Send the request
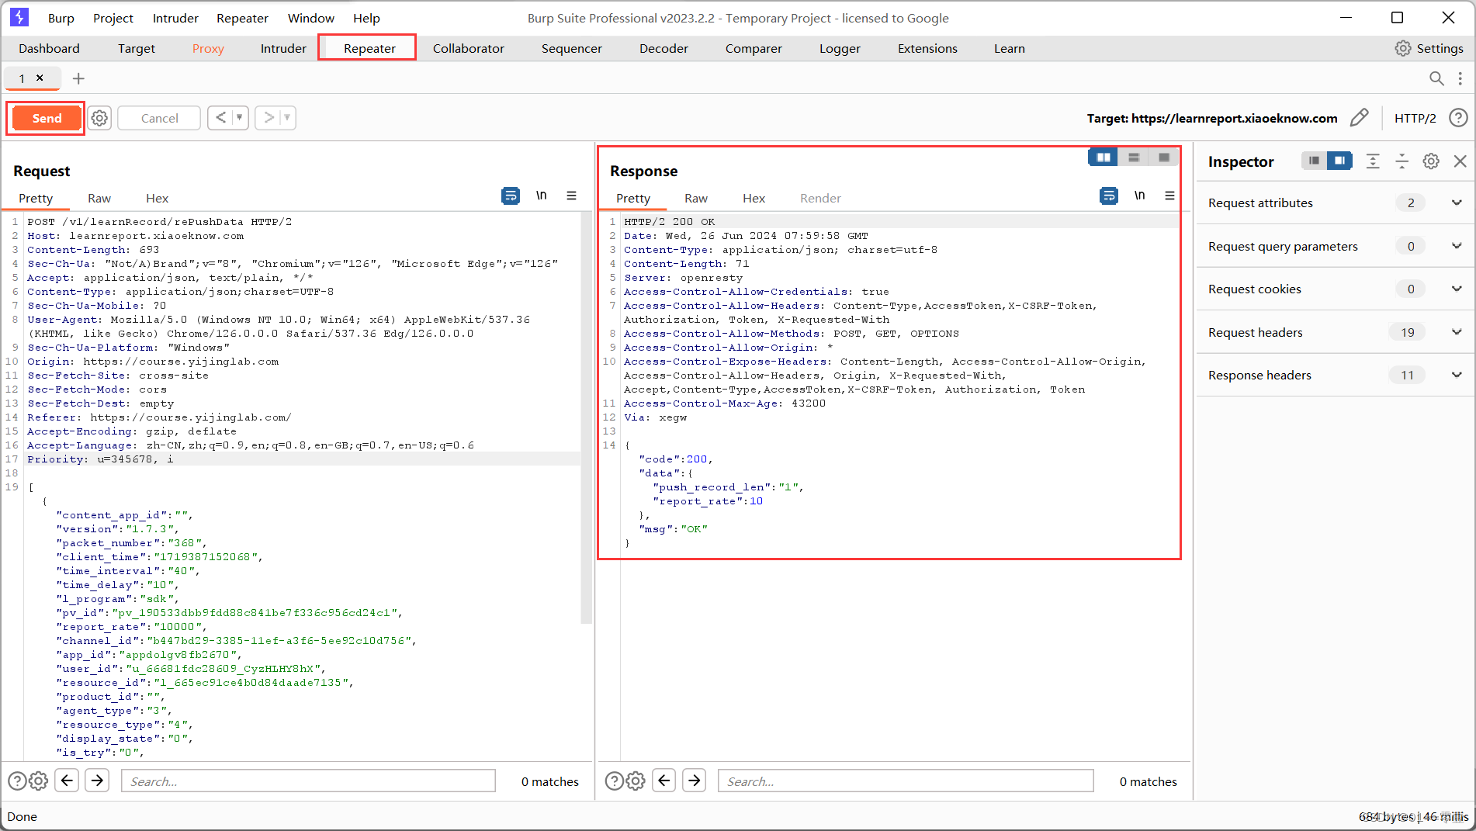Screen dimensions: 1476x831 pyautogui.click(x=47, y=118)
